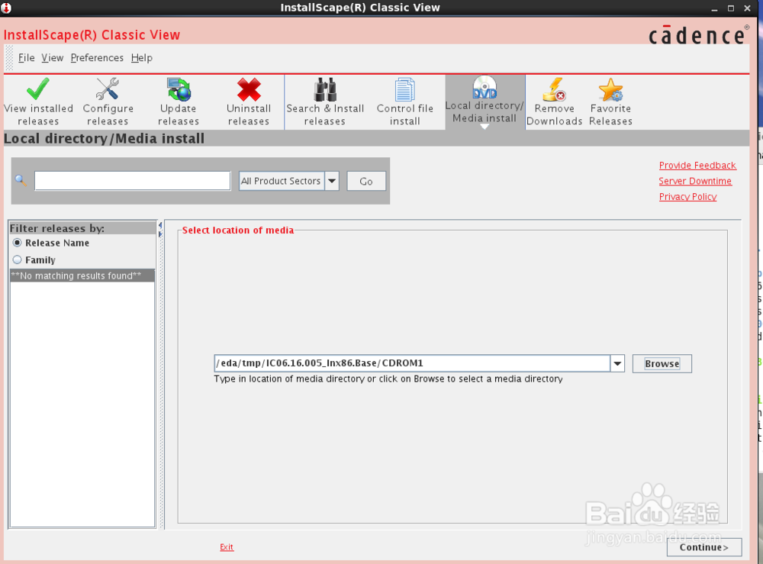Open Uninstall releases red X icon

pos(249,89)
